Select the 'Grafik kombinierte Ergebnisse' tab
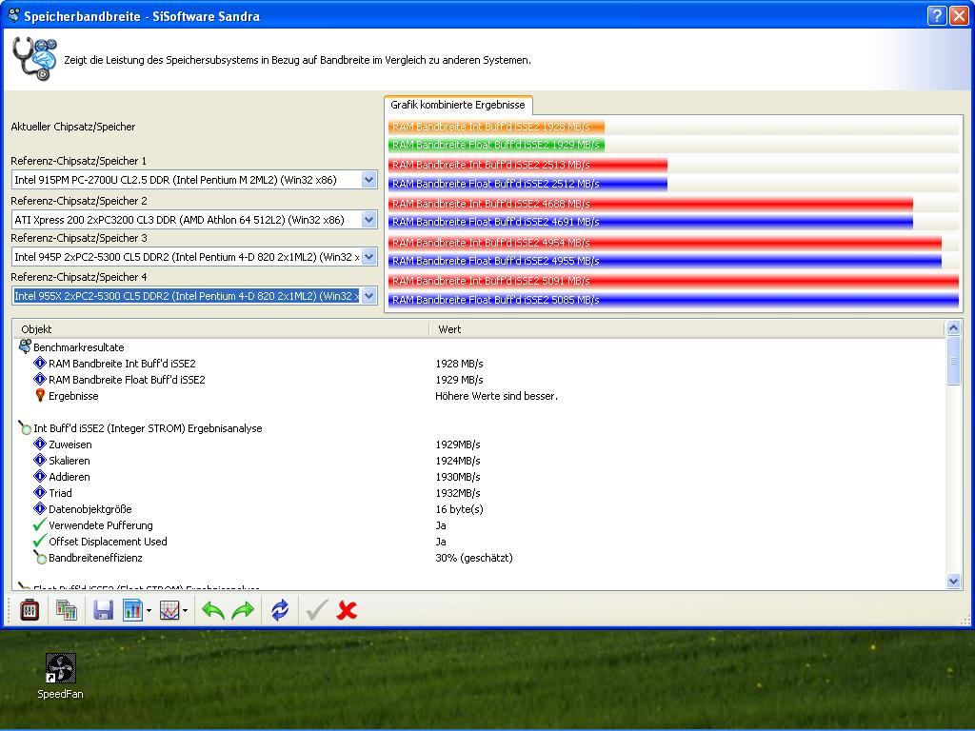Image resolution: width=975 pixels, height=731 pixels. [x=458, y=105]
